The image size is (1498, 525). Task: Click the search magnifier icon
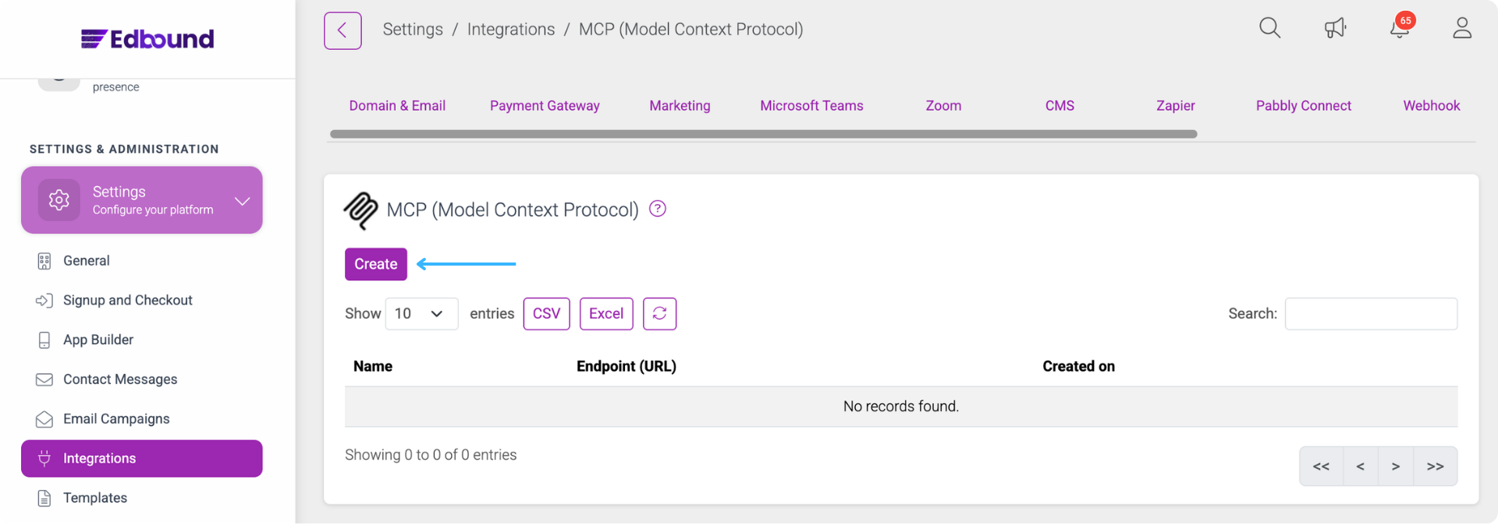pos(1269,29)
